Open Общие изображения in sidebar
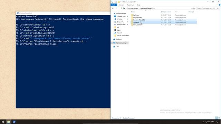Viewport: 221px width, 124px height. 123,35
